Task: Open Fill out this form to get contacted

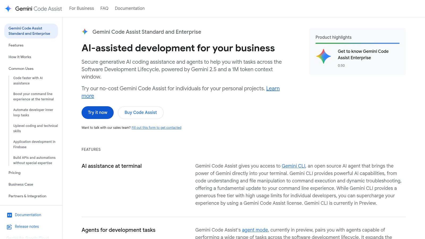Action: 156,128
